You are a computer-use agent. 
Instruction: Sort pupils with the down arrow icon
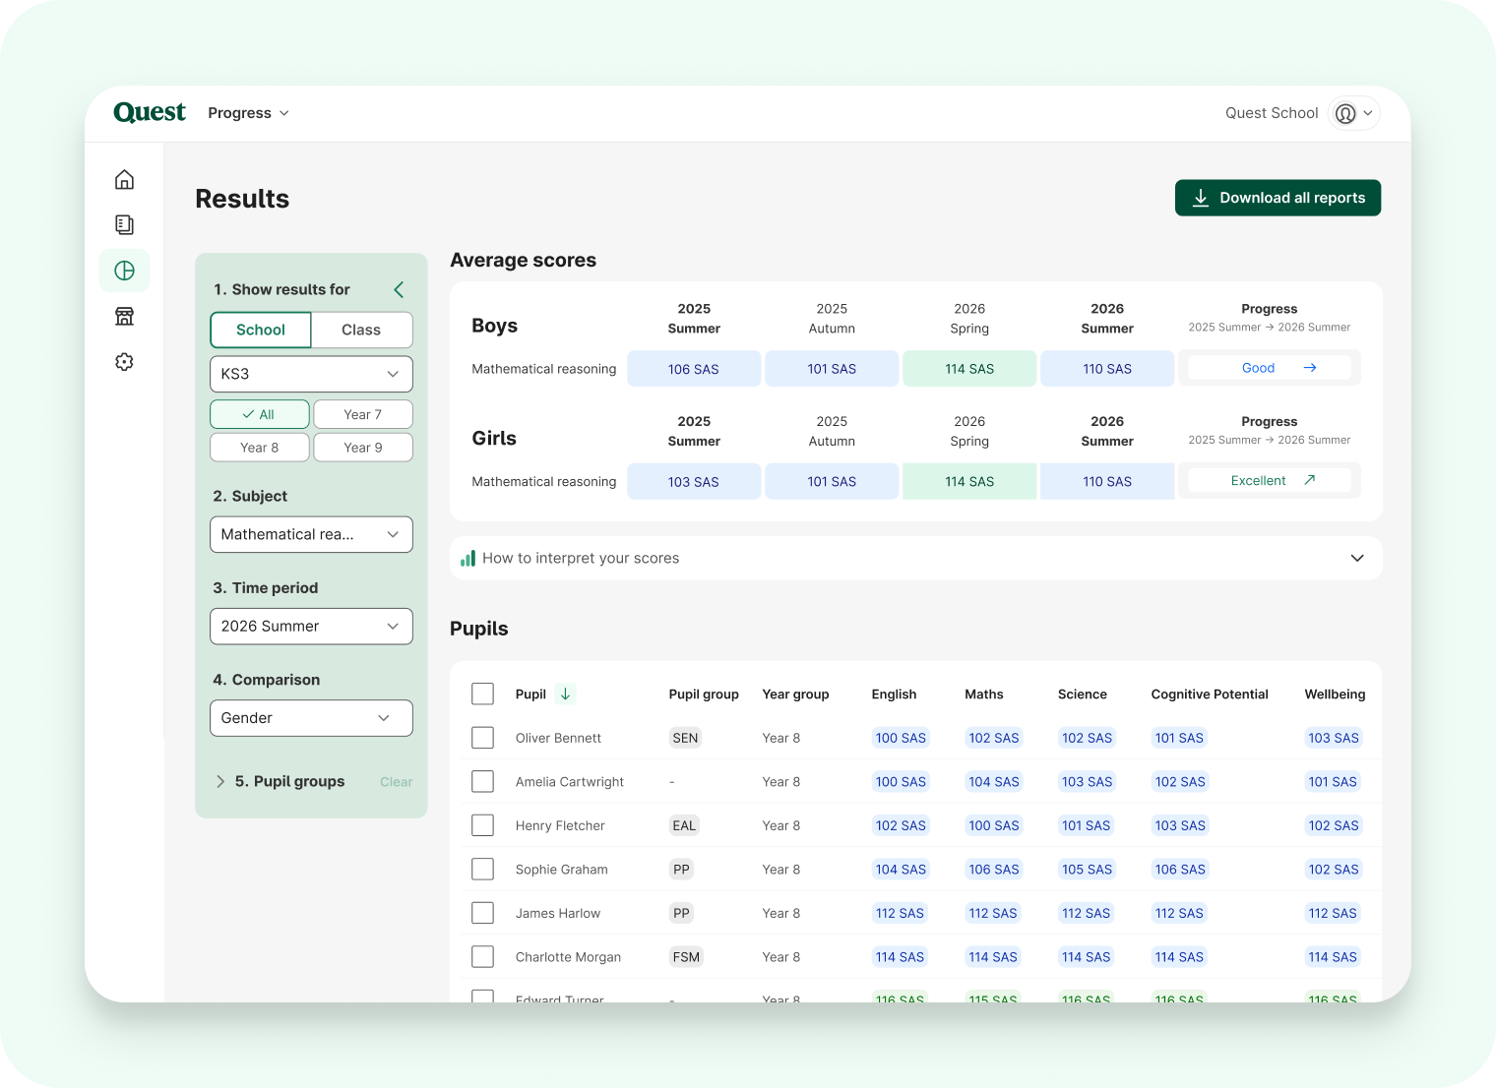(x=565, y=694)
